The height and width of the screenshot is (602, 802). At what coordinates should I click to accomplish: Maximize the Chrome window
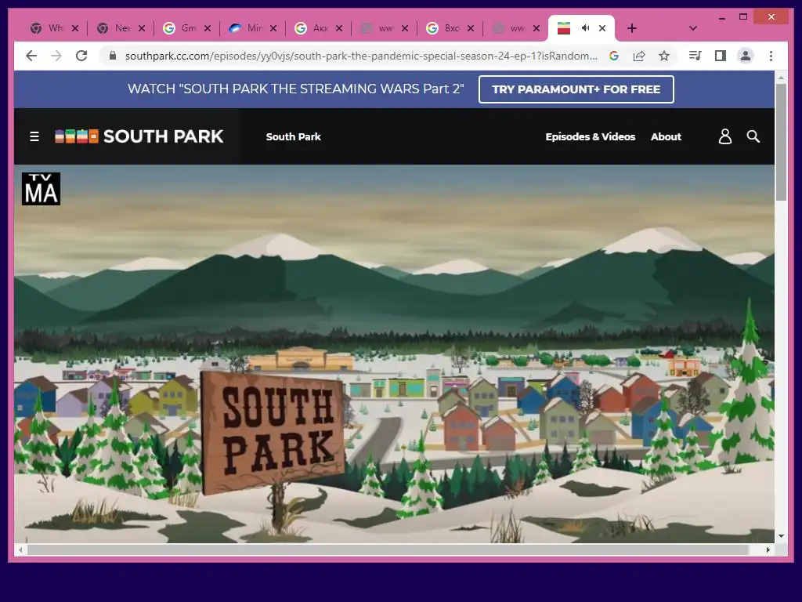(x=743, y=17)
